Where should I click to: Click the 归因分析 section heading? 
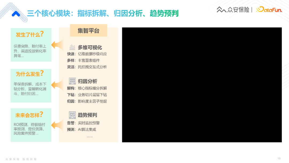tap(87, 81)
